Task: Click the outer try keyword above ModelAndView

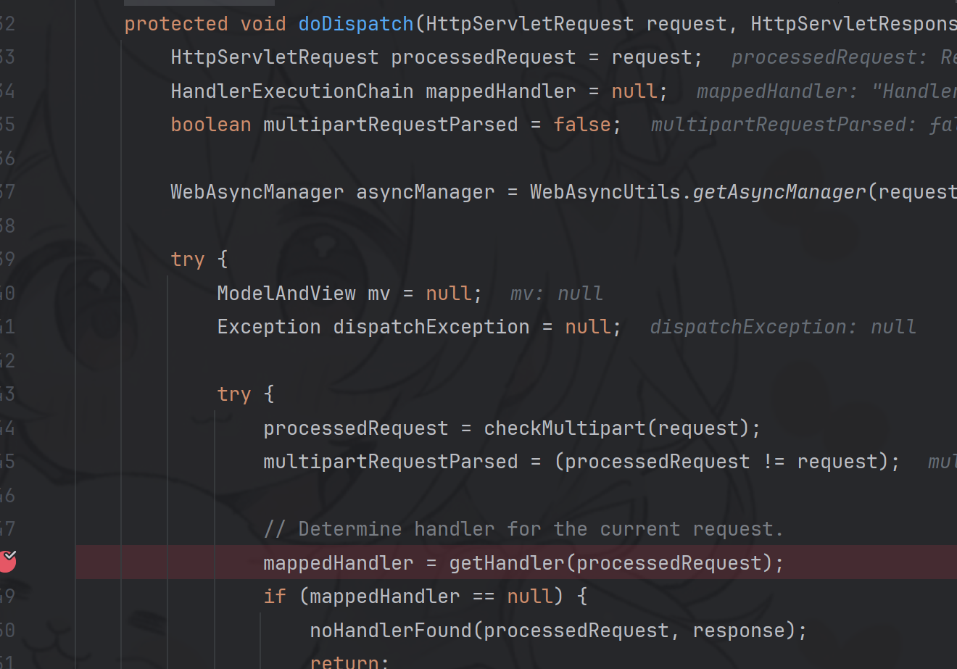Action: click(187, 259)
